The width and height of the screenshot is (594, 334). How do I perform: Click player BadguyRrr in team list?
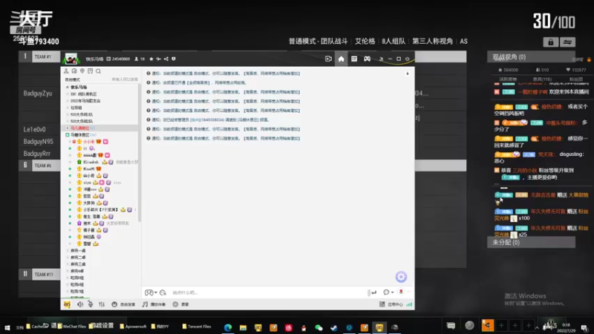[36, 154]
